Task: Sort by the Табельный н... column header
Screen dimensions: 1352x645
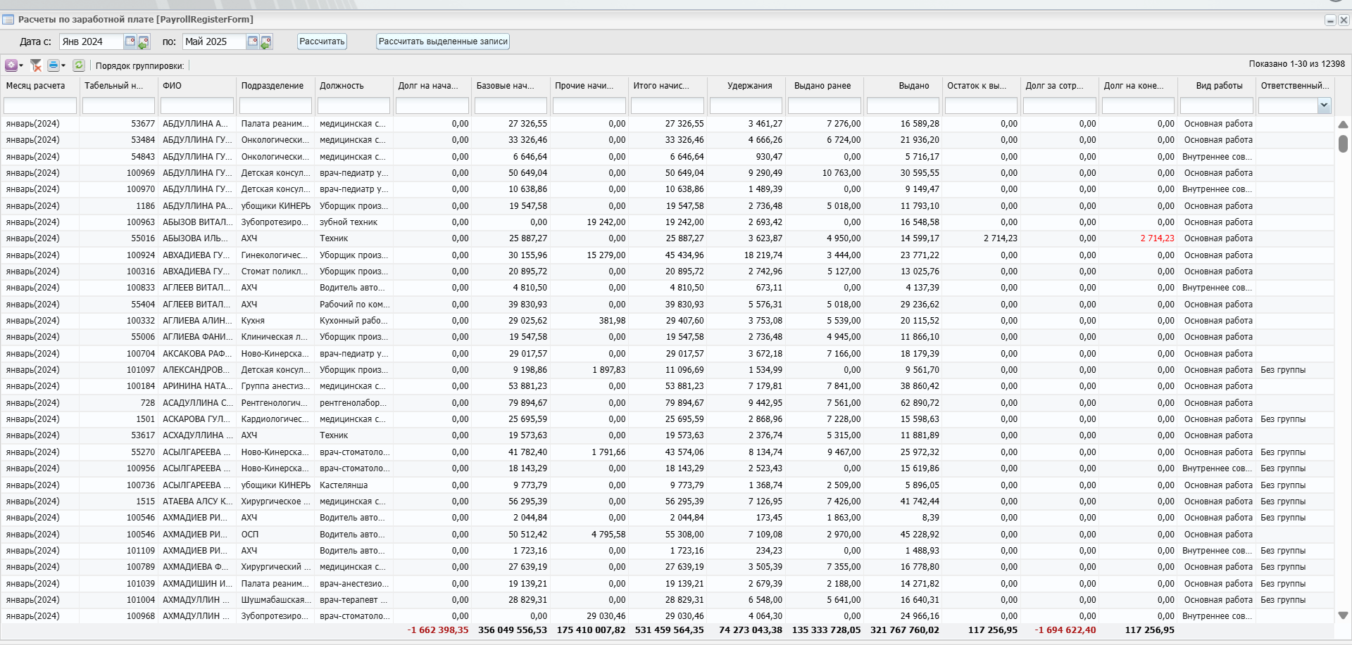Action: coord(118,86)
